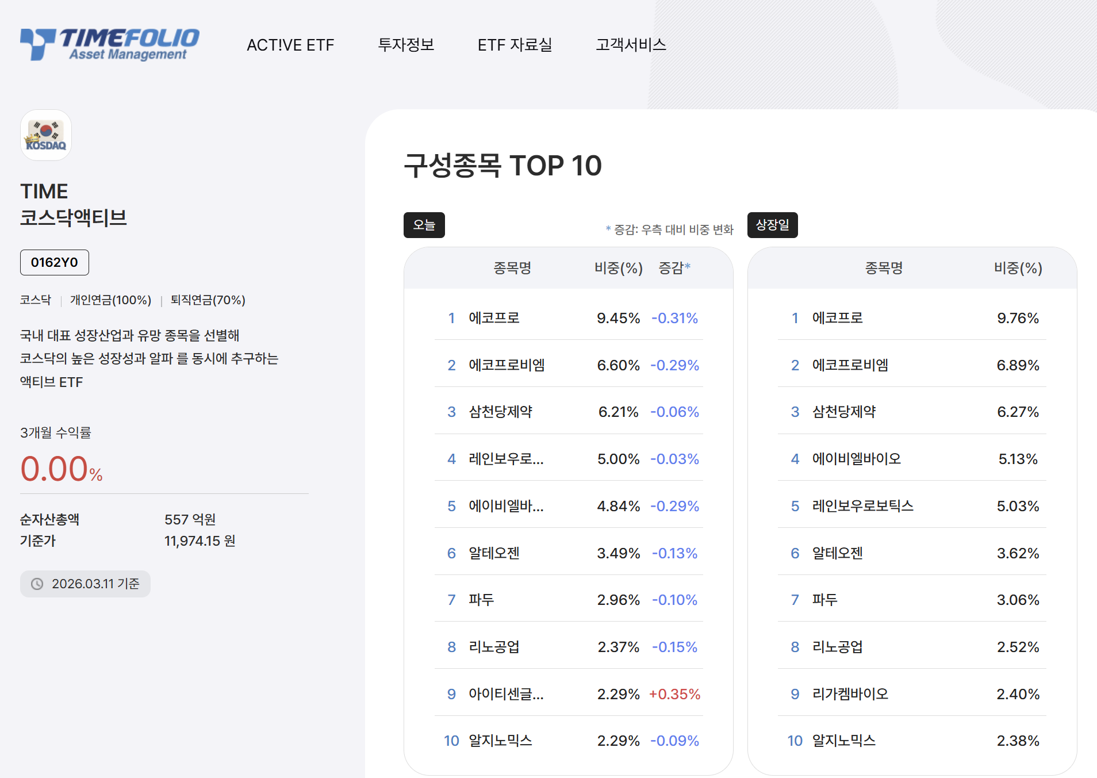The image size is (1097, 778).
Task: Click 리노공업 in the today table
Action: 494,647
